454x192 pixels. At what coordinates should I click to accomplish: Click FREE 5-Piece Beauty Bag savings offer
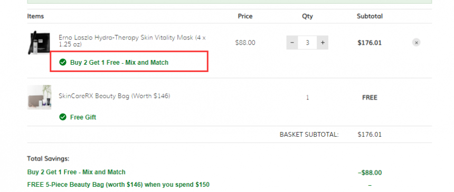tap(118, 185)
